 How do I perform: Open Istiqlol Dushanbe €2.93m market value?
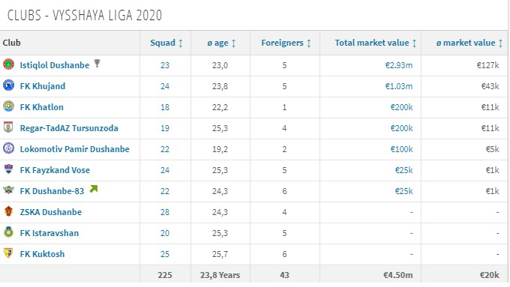click(x=399, y=65)
